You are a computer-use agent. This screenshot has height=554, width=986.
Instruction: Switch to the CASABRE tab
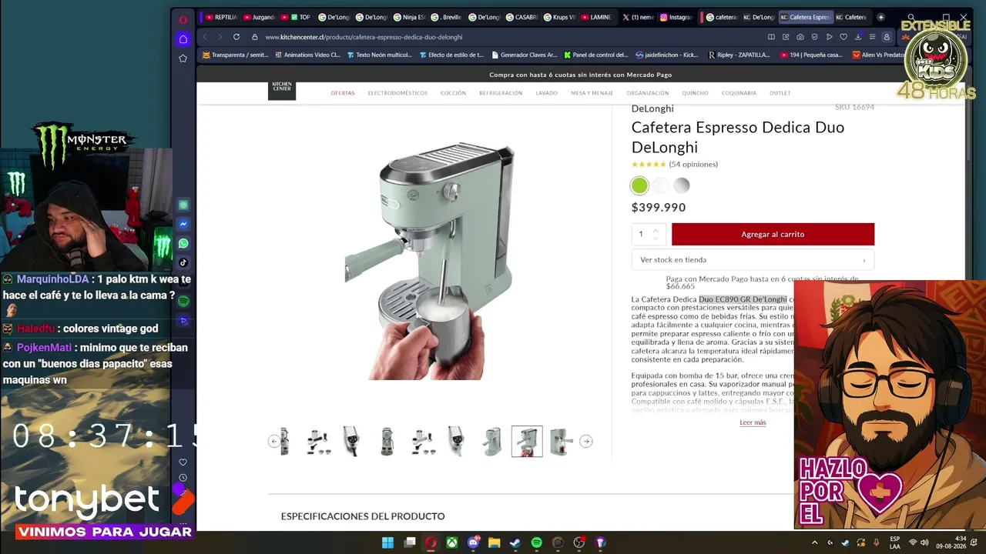click(522, 17)
